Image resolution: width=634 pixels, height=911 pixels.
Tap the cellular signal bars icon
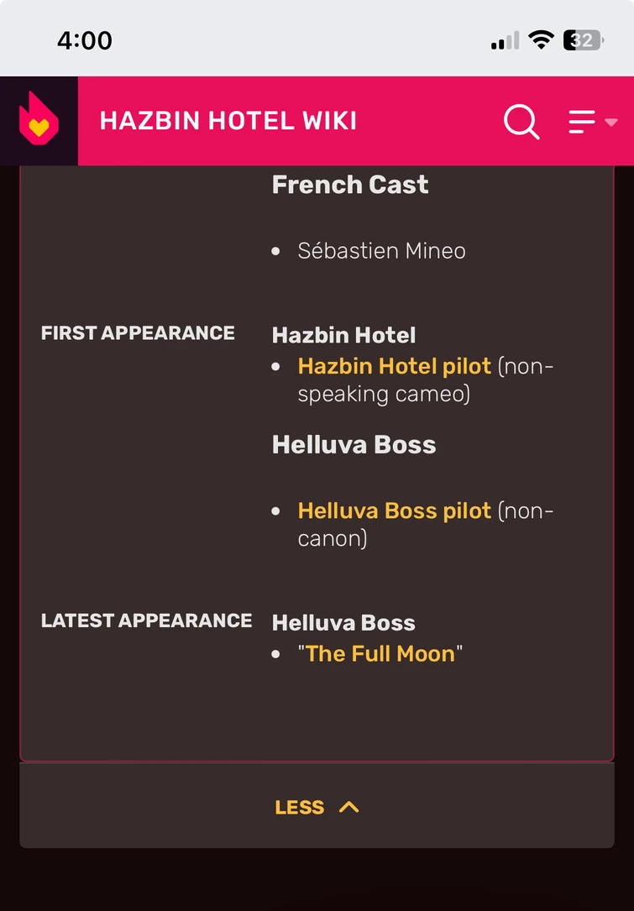[505, 39]
